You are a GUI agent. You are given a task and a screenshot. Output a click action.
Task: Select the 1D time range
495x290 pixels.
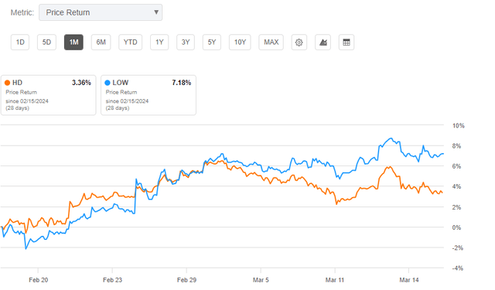click(20, 43)
